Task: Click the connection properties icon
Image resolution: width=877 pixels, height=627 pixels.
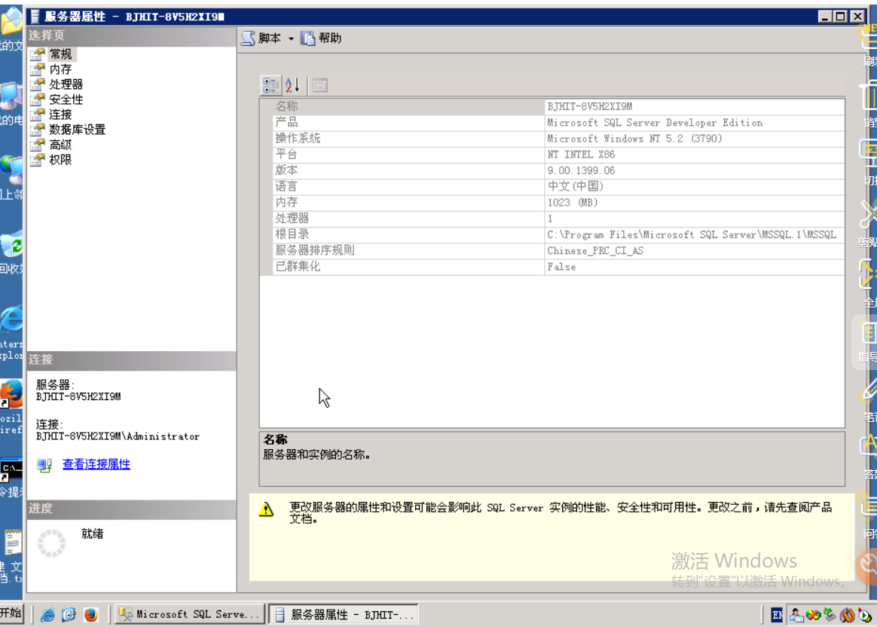Action: pyautogui.click(x=44, y=465)
